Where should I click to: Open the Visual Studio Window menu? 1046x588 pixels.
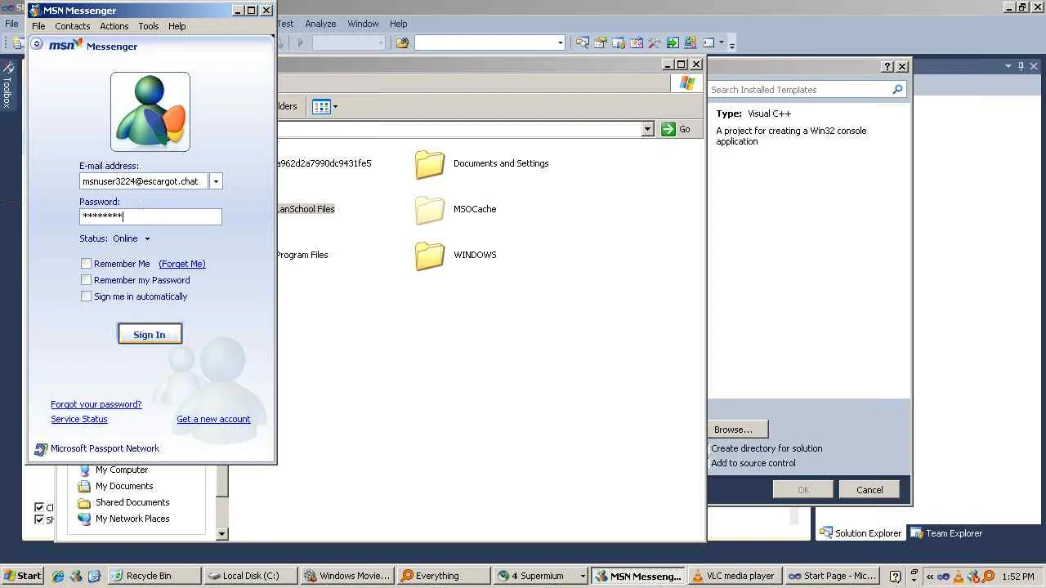[363, 24]
